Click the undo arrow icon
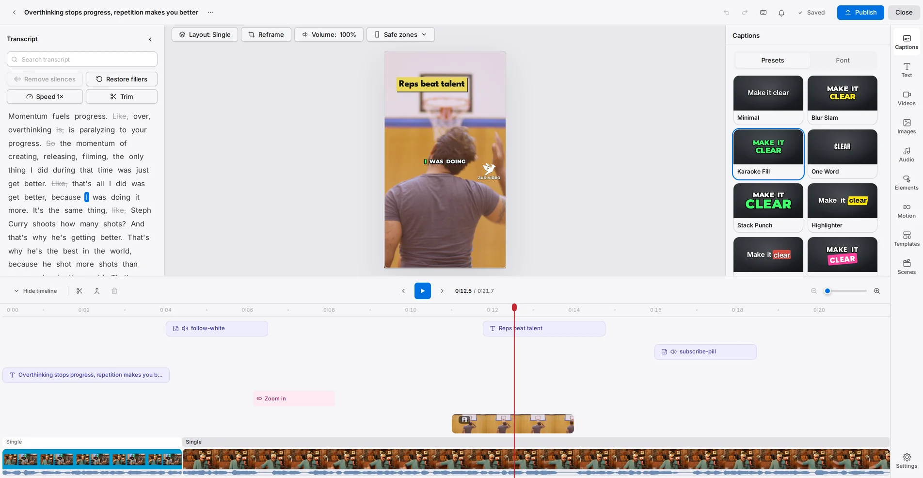The image size is (923, 478). pos(726,13)
